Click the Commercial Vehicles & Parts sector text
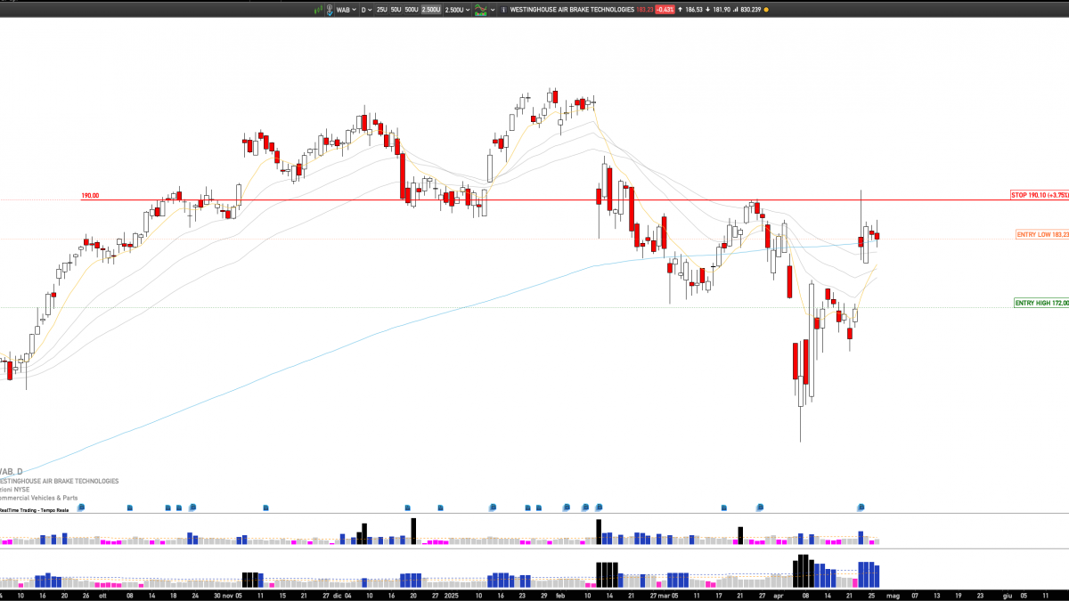 point(39,498)
